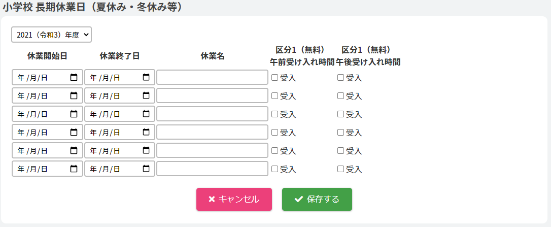The height and width of the screenshot is (227, 551).
Task: Click calendar icon in third row end date
Action: [x=146, y=114]
